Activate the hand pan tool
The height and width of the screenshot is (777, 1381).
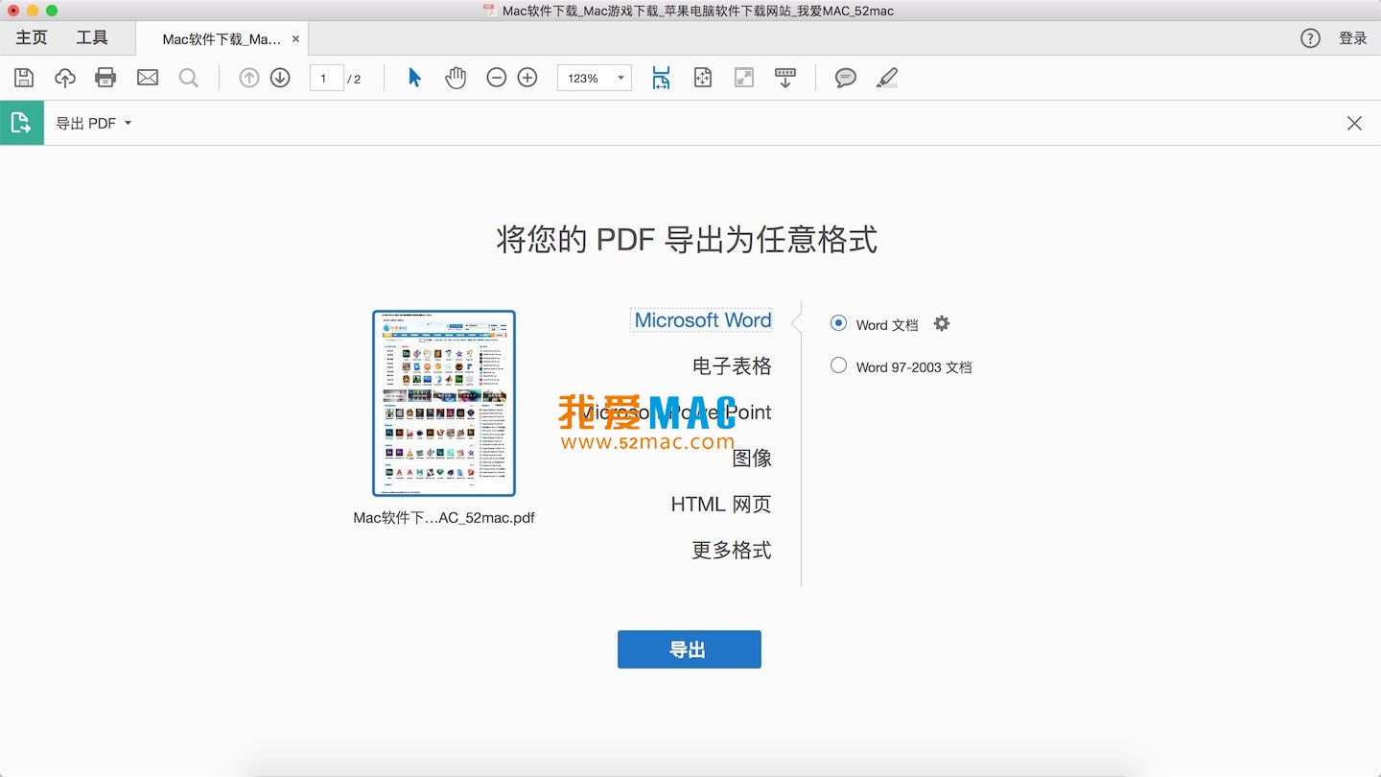point(456,78)
